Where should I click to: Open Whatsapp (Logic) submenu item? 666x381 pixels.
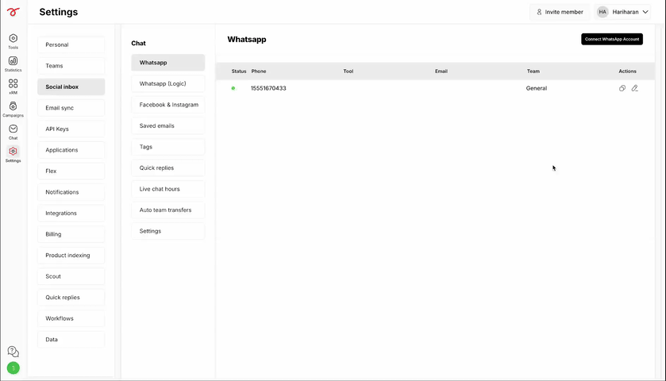pos(167,83)
